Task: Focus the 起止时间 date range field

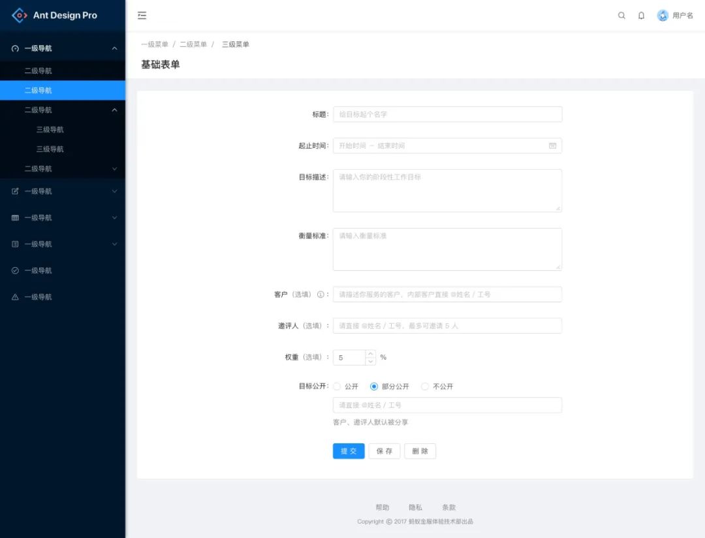Action: click(x=447, y=146)
